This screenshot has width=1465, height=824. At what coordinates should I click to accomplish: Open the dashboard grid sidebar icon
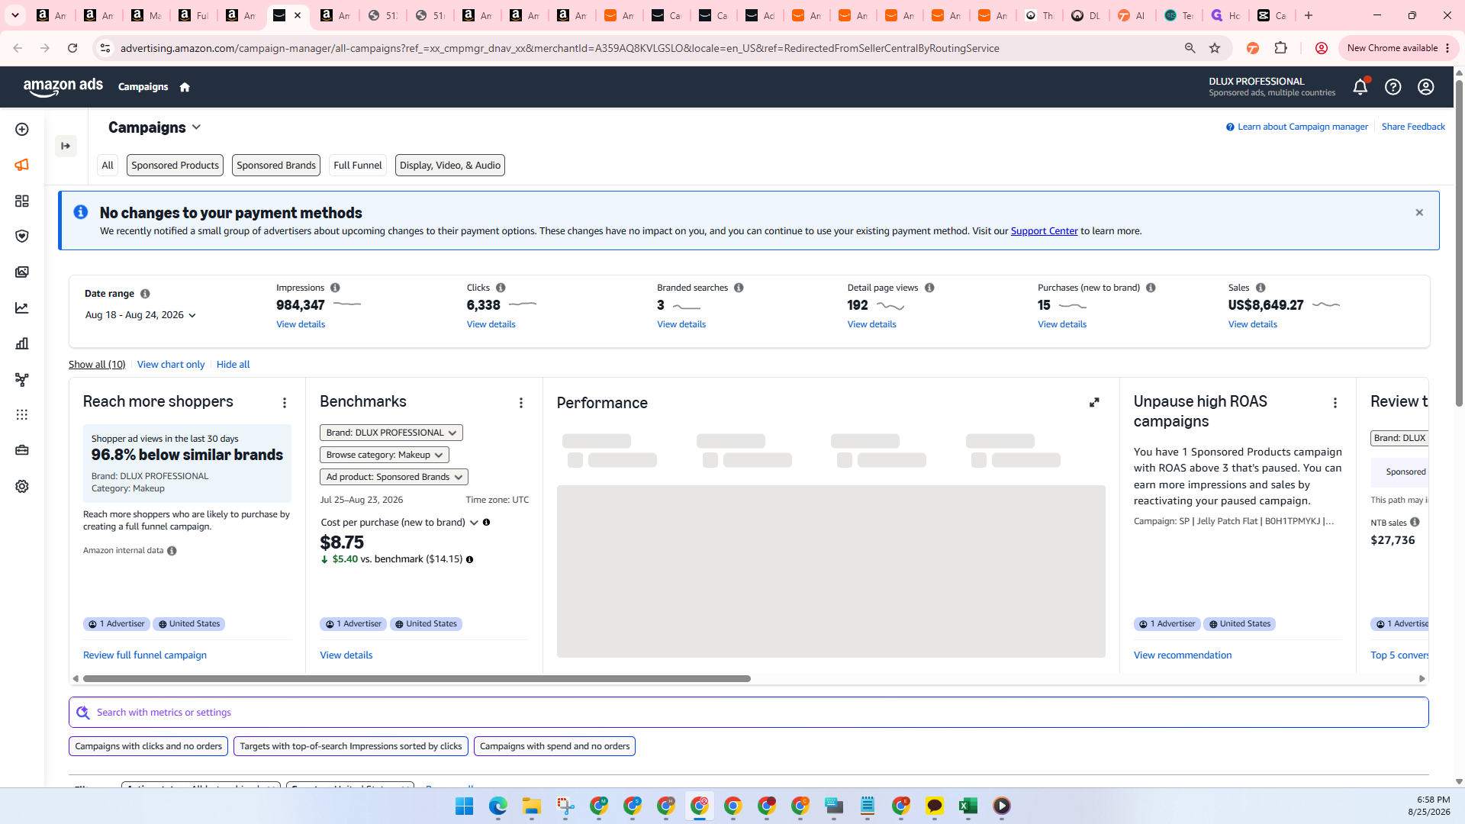pyautogui.click(x=22, y=201)
